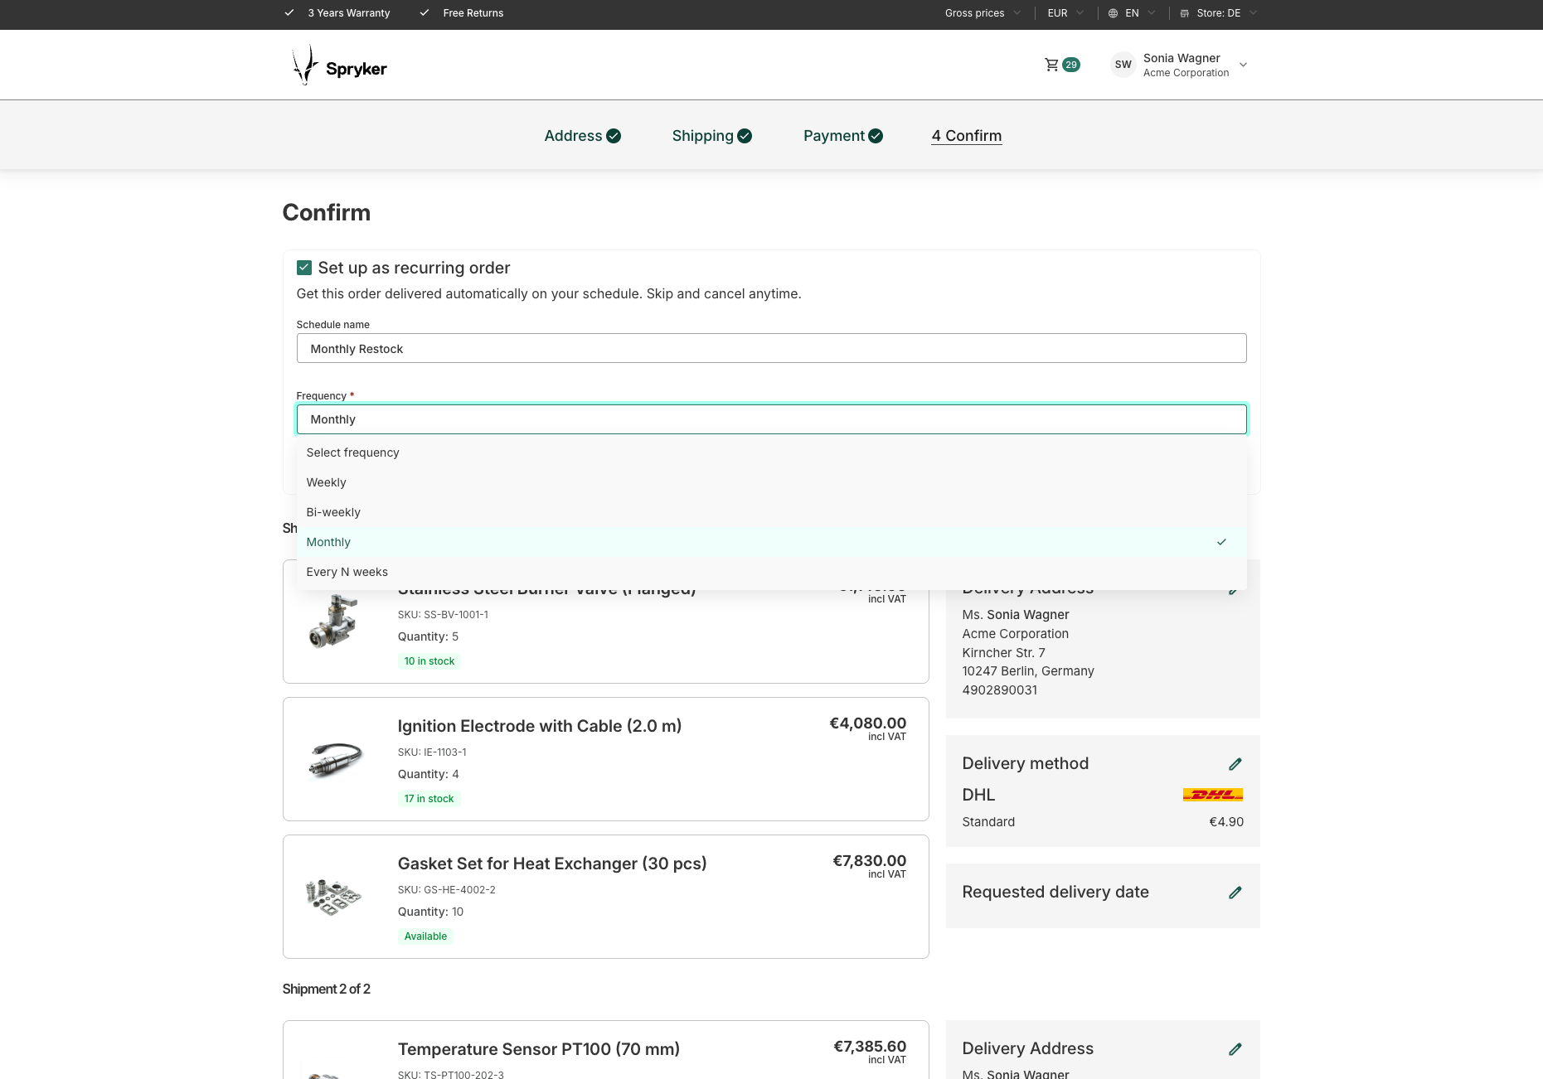Image resolution: width=1543 pixels, height=1079 pixels.
Task: Open the Gasket Set for Heat Exchanger product
Action: pos(551,864)
